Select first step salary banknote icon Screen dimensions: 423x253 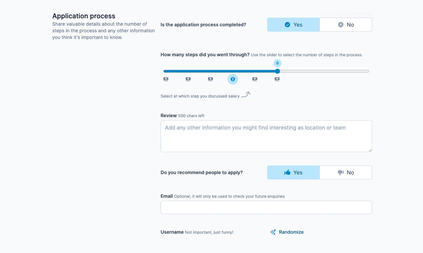[x=166, y=79]
